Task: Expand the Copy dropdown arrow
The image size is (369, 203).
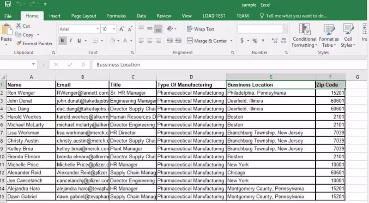Action: coord(38,35)
